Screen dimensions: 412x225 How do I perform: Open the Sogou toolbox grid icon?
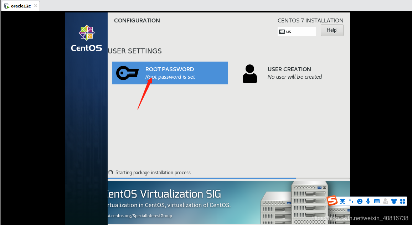[402, 202]
